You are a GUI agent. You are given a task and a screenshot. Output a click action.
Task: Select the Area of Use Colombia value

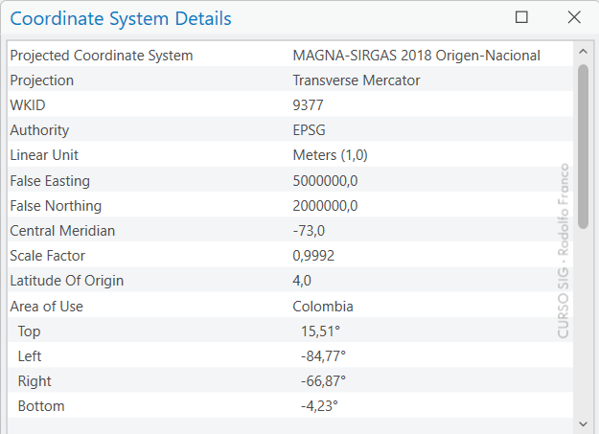pyautogui.click(x=323, y=307)
